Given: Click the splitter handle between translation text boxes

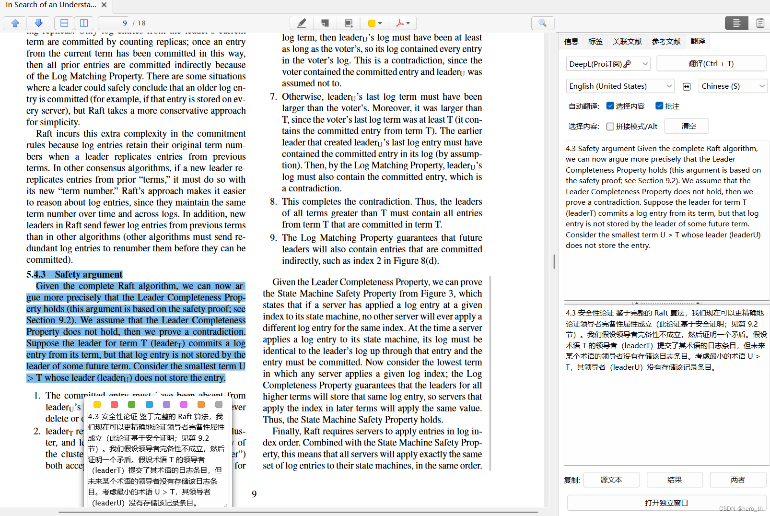Looking at the screenshot, I should click(666, 303).
